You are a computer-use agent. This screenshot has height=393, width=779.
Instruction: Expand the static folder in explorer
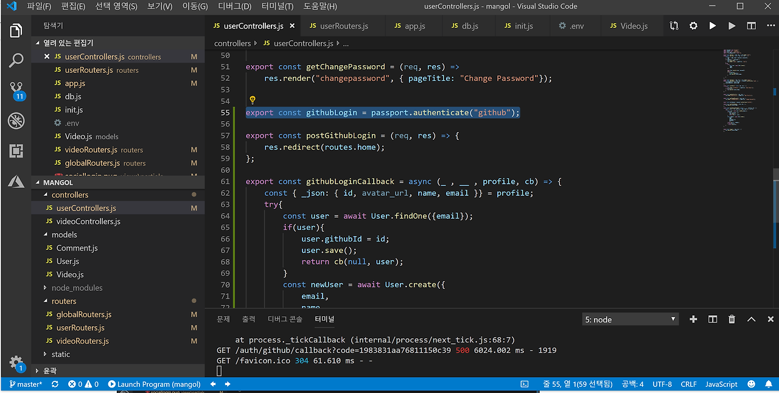60,354
